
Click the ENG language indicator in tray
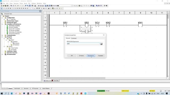click(x=158, y=93)
